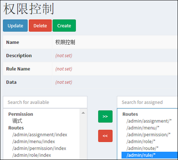178x160 pixels.
Task: Select /admin/route/* in assigned routes
Action: (142, 148)
